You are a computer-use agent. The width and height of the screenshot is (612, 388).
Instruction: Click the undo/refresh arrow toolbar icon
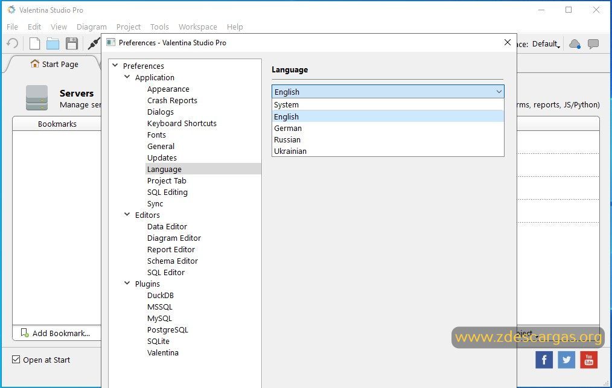[x=13, y=43]
